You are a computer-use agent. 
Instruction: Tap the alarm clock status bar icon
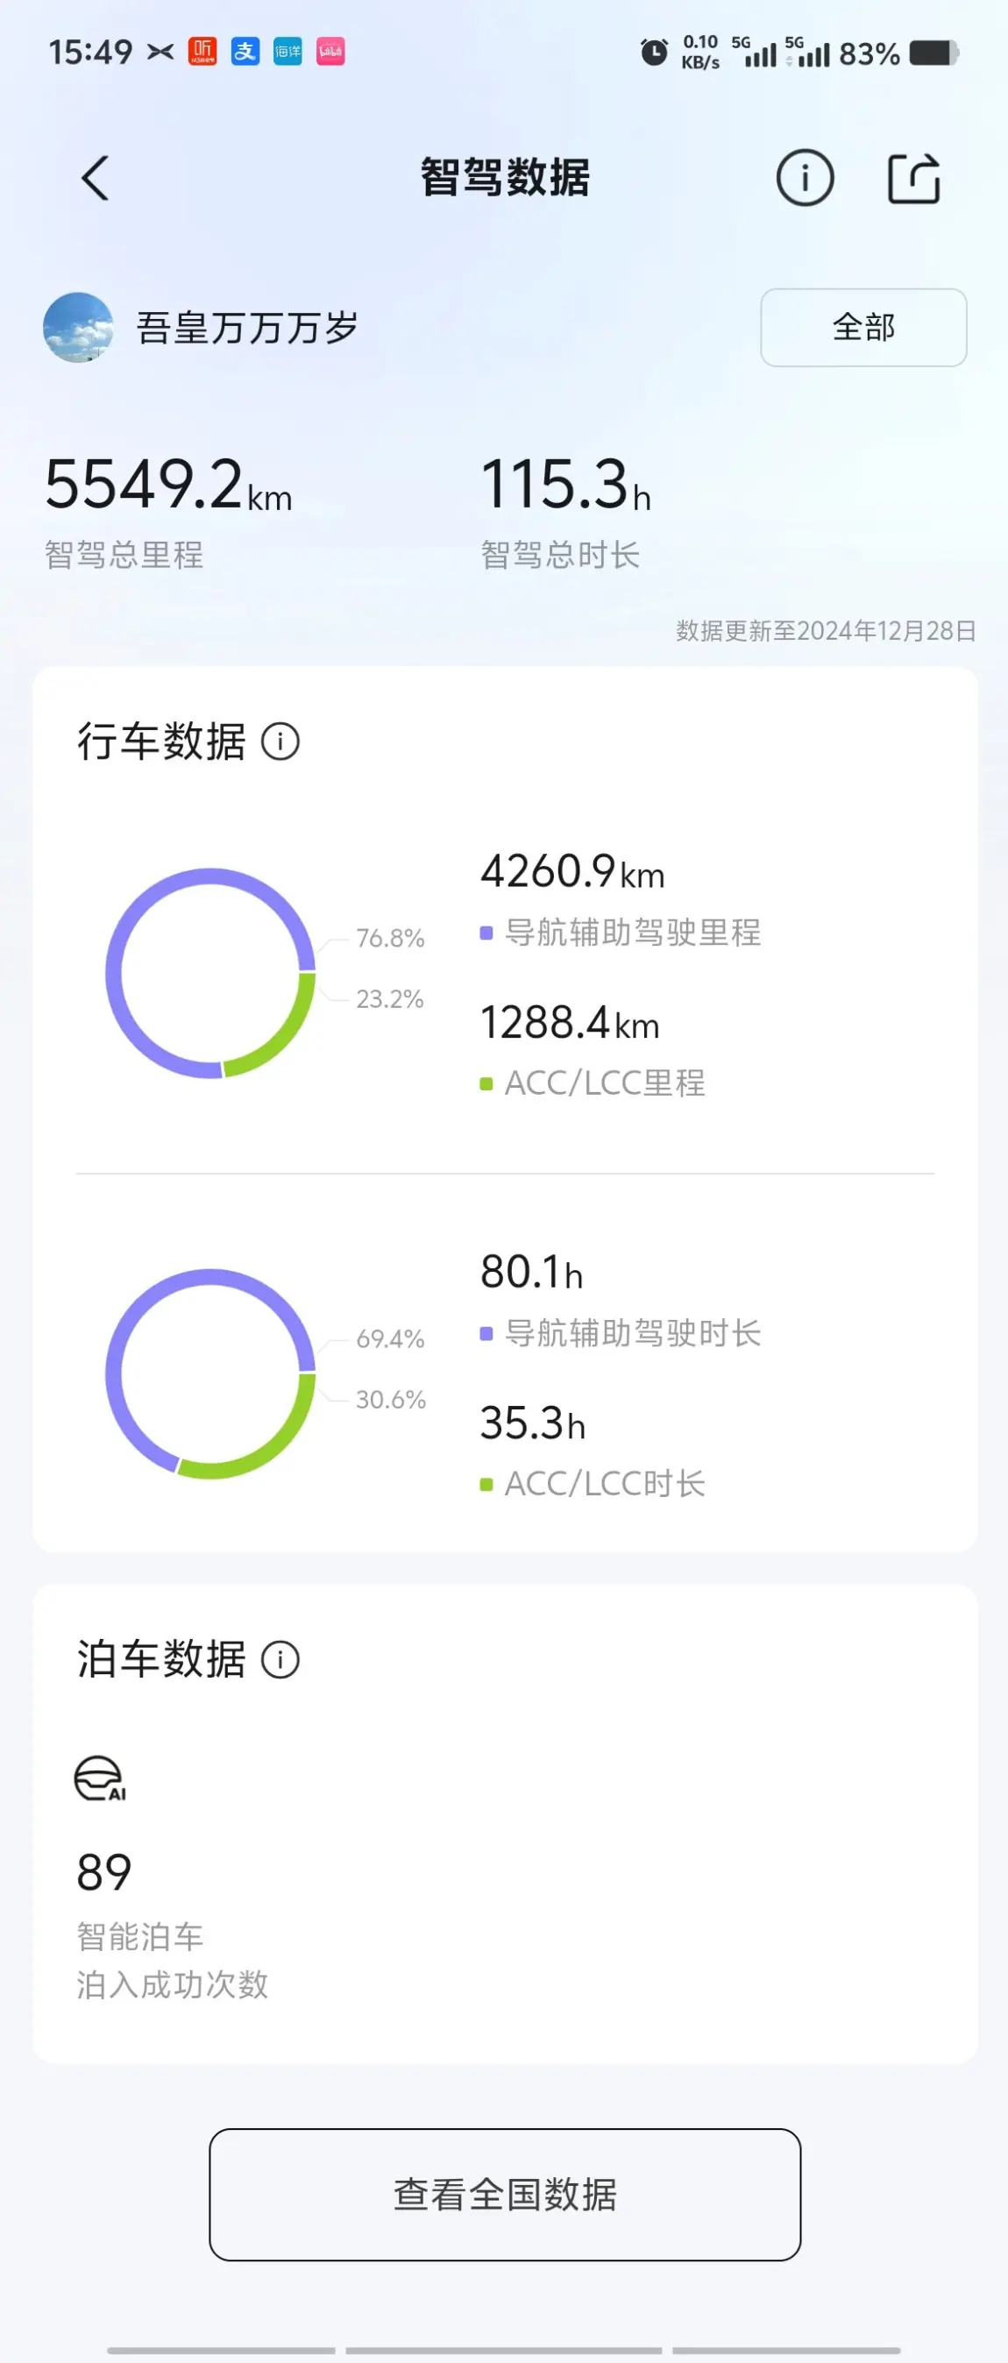tap(654, 53)
